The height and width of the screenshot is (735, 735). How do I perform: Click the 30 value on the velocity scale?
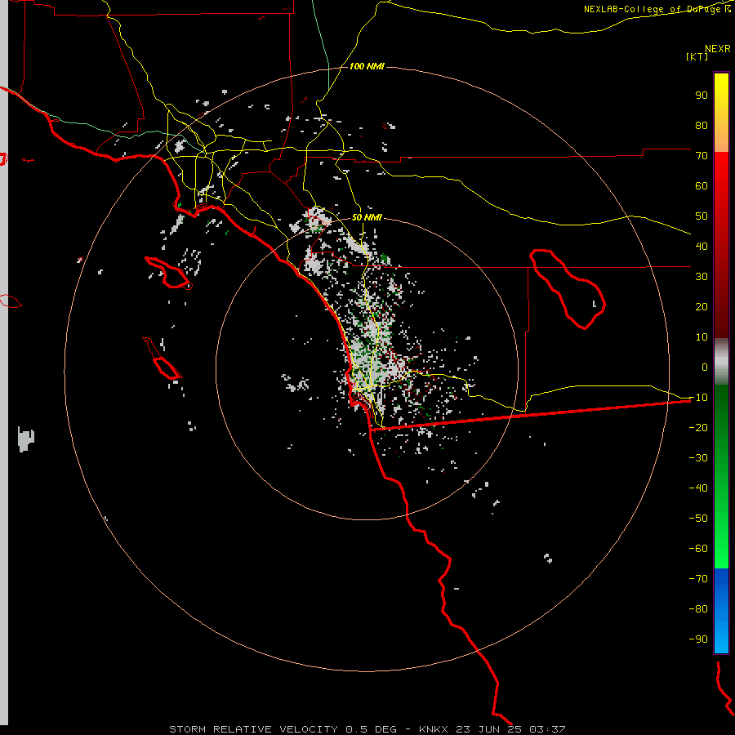point(702,277)
